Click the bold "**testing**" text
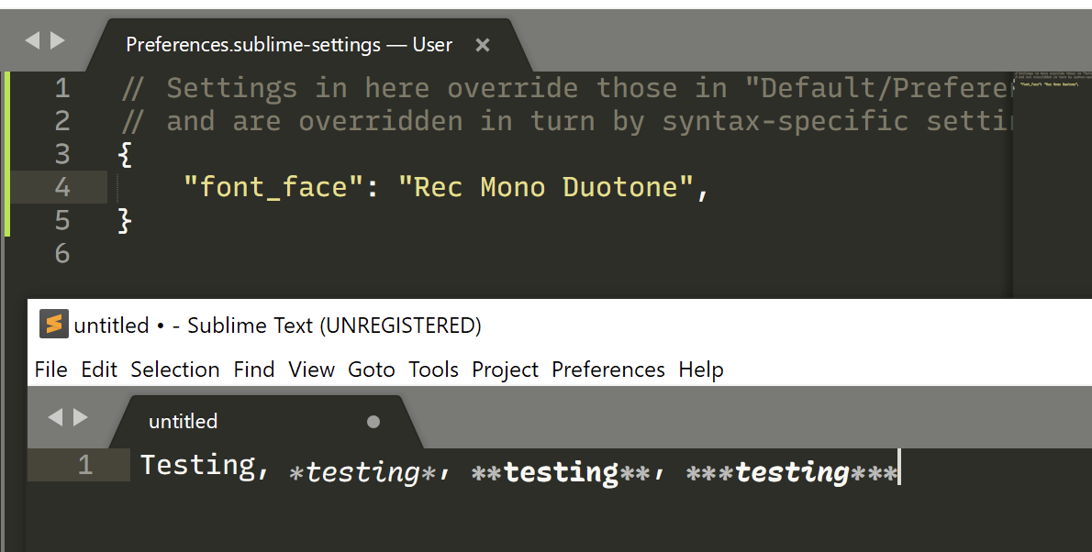Viewport: 1092px width, 552px height. pyautogui.click(x=562, y=472)
